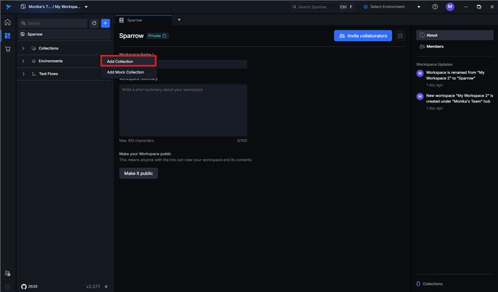Select the Workspace sidebar icon

7,35
